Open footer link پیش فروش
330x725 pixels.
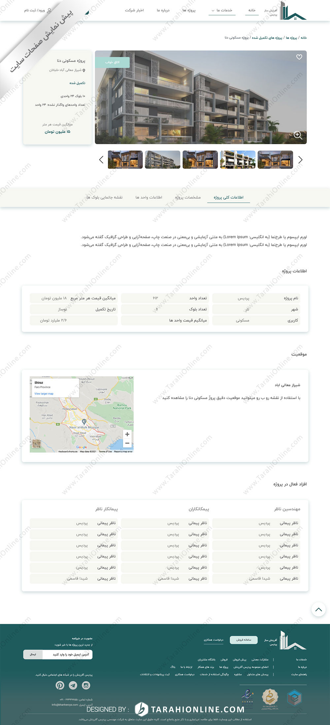(x=240, y=660)
